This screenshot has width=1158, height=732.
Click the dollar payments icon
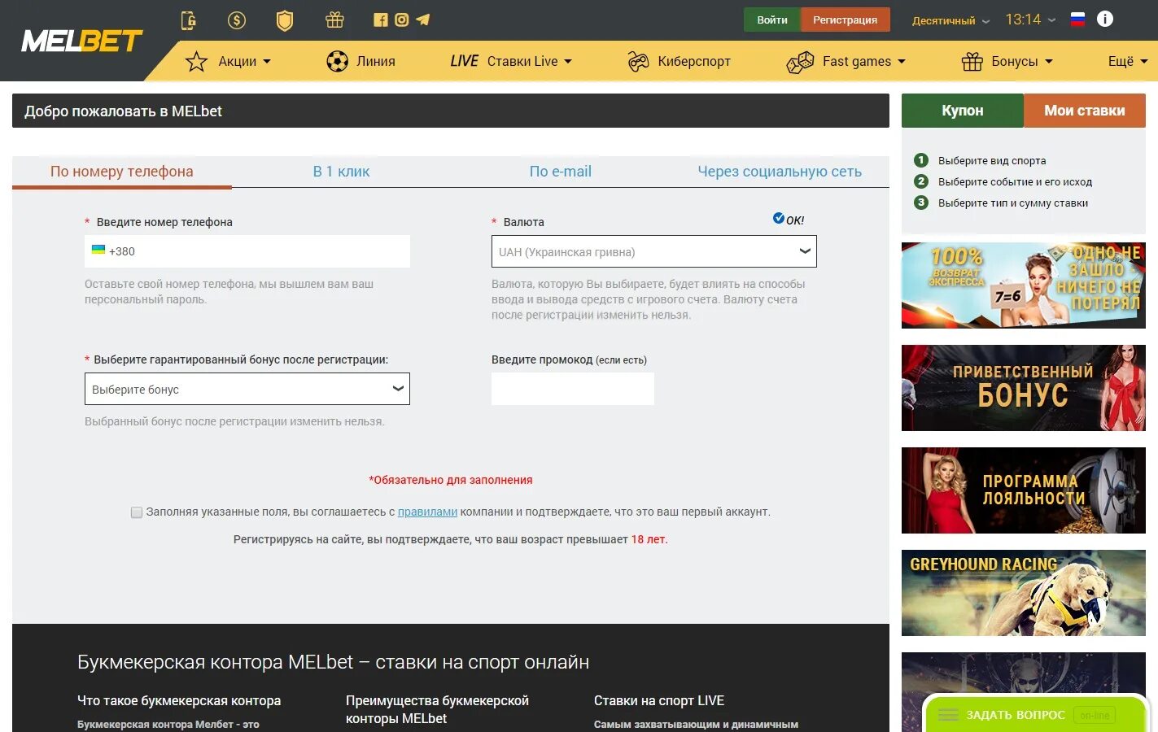pos(237,20)
